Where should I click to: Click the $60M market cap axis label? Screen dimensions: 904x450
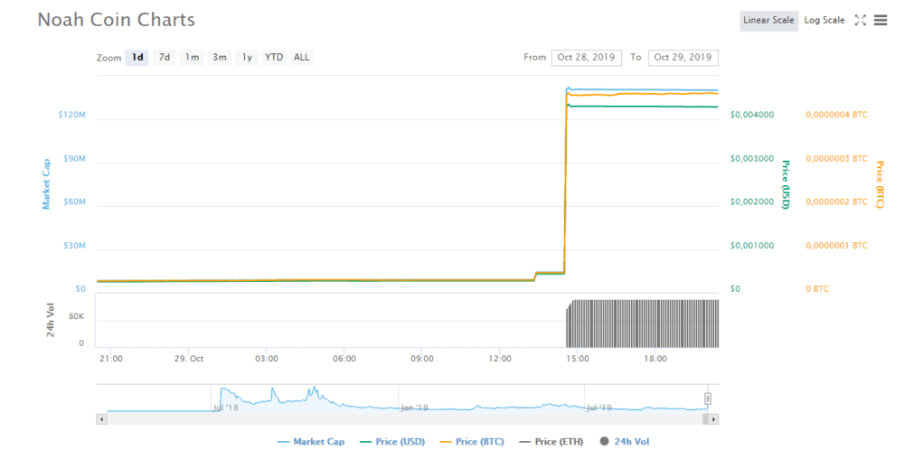74,202
